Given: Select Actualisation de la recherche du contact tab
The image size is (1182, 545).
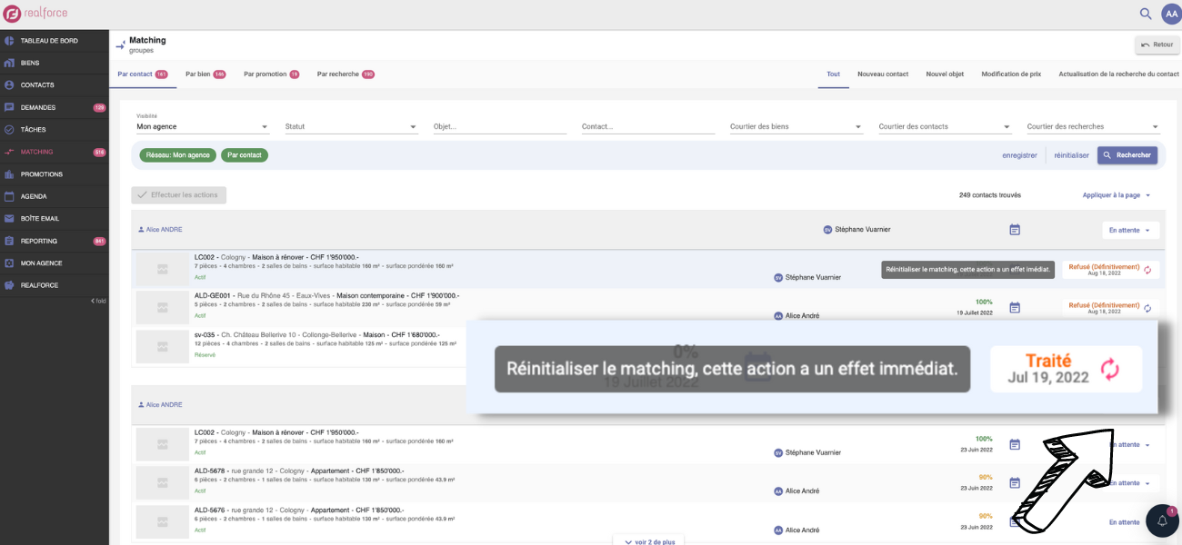Looking at the screenshot, I should (1119, 74).
